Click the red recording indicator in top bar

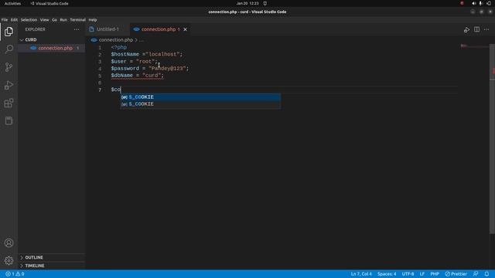tap(463, 3)
